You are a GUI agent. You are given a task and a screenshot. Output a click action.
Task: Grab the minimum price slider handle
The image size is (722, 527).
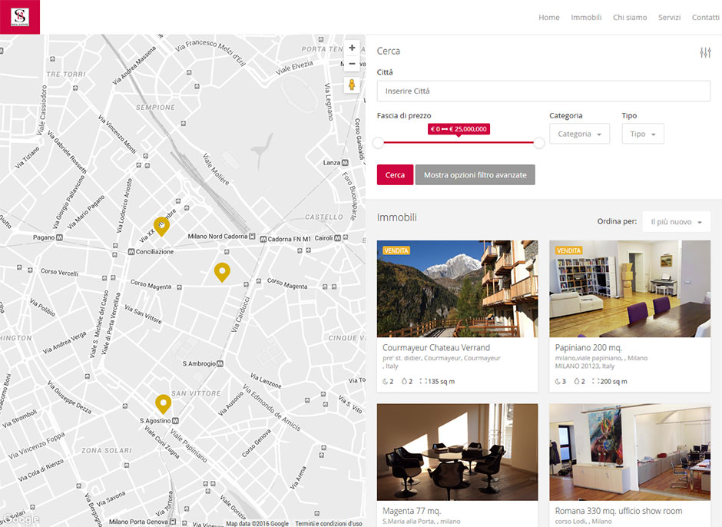pyautogui.click(x=378, y=143)
